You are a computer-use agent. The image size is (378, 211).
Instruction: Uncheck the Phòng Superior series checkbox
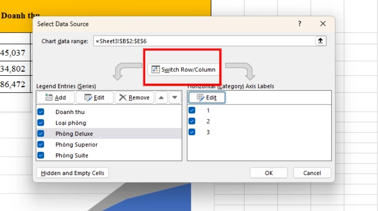coord(41,144)
